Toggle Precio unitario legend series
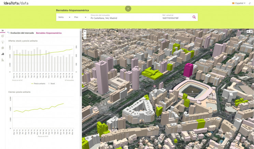The width and height of the screenshot is (254, 149). coord(38,84)
